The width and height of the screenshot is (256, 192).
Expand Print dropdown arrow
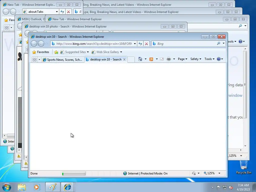[x=174, y=59]
